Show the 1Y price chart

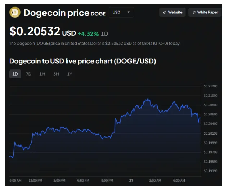pos(70,74)
